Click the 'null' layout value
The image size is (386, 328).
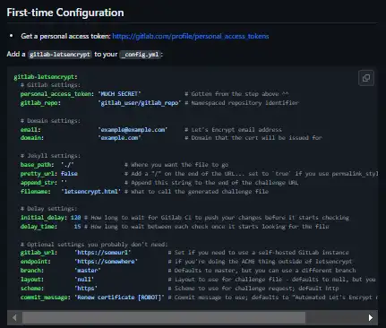point(84,280)
